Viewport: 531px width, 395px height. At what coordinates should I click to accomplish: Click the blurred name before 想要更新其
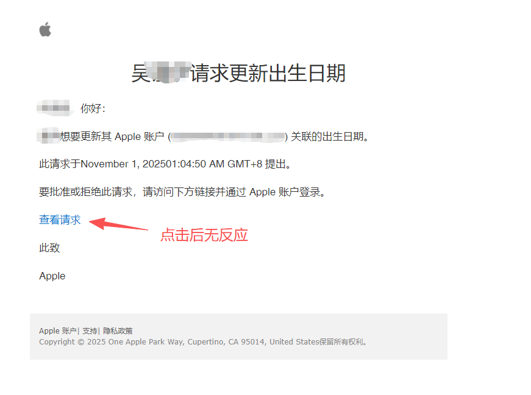(x=48, y=136)
